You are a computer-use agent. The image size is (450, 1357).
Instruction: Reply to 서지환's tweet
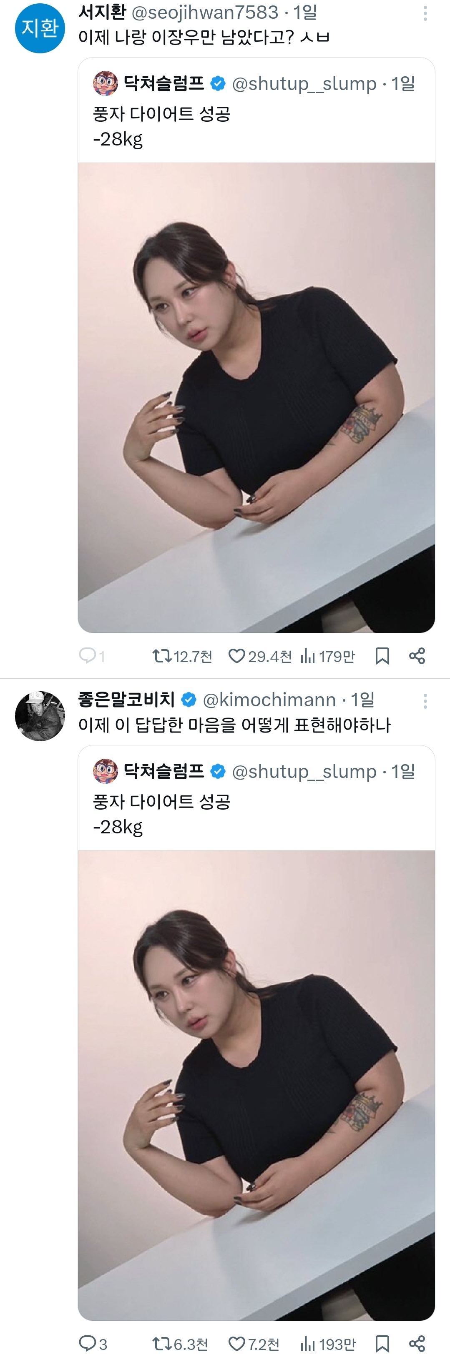[x=87, y=656]
